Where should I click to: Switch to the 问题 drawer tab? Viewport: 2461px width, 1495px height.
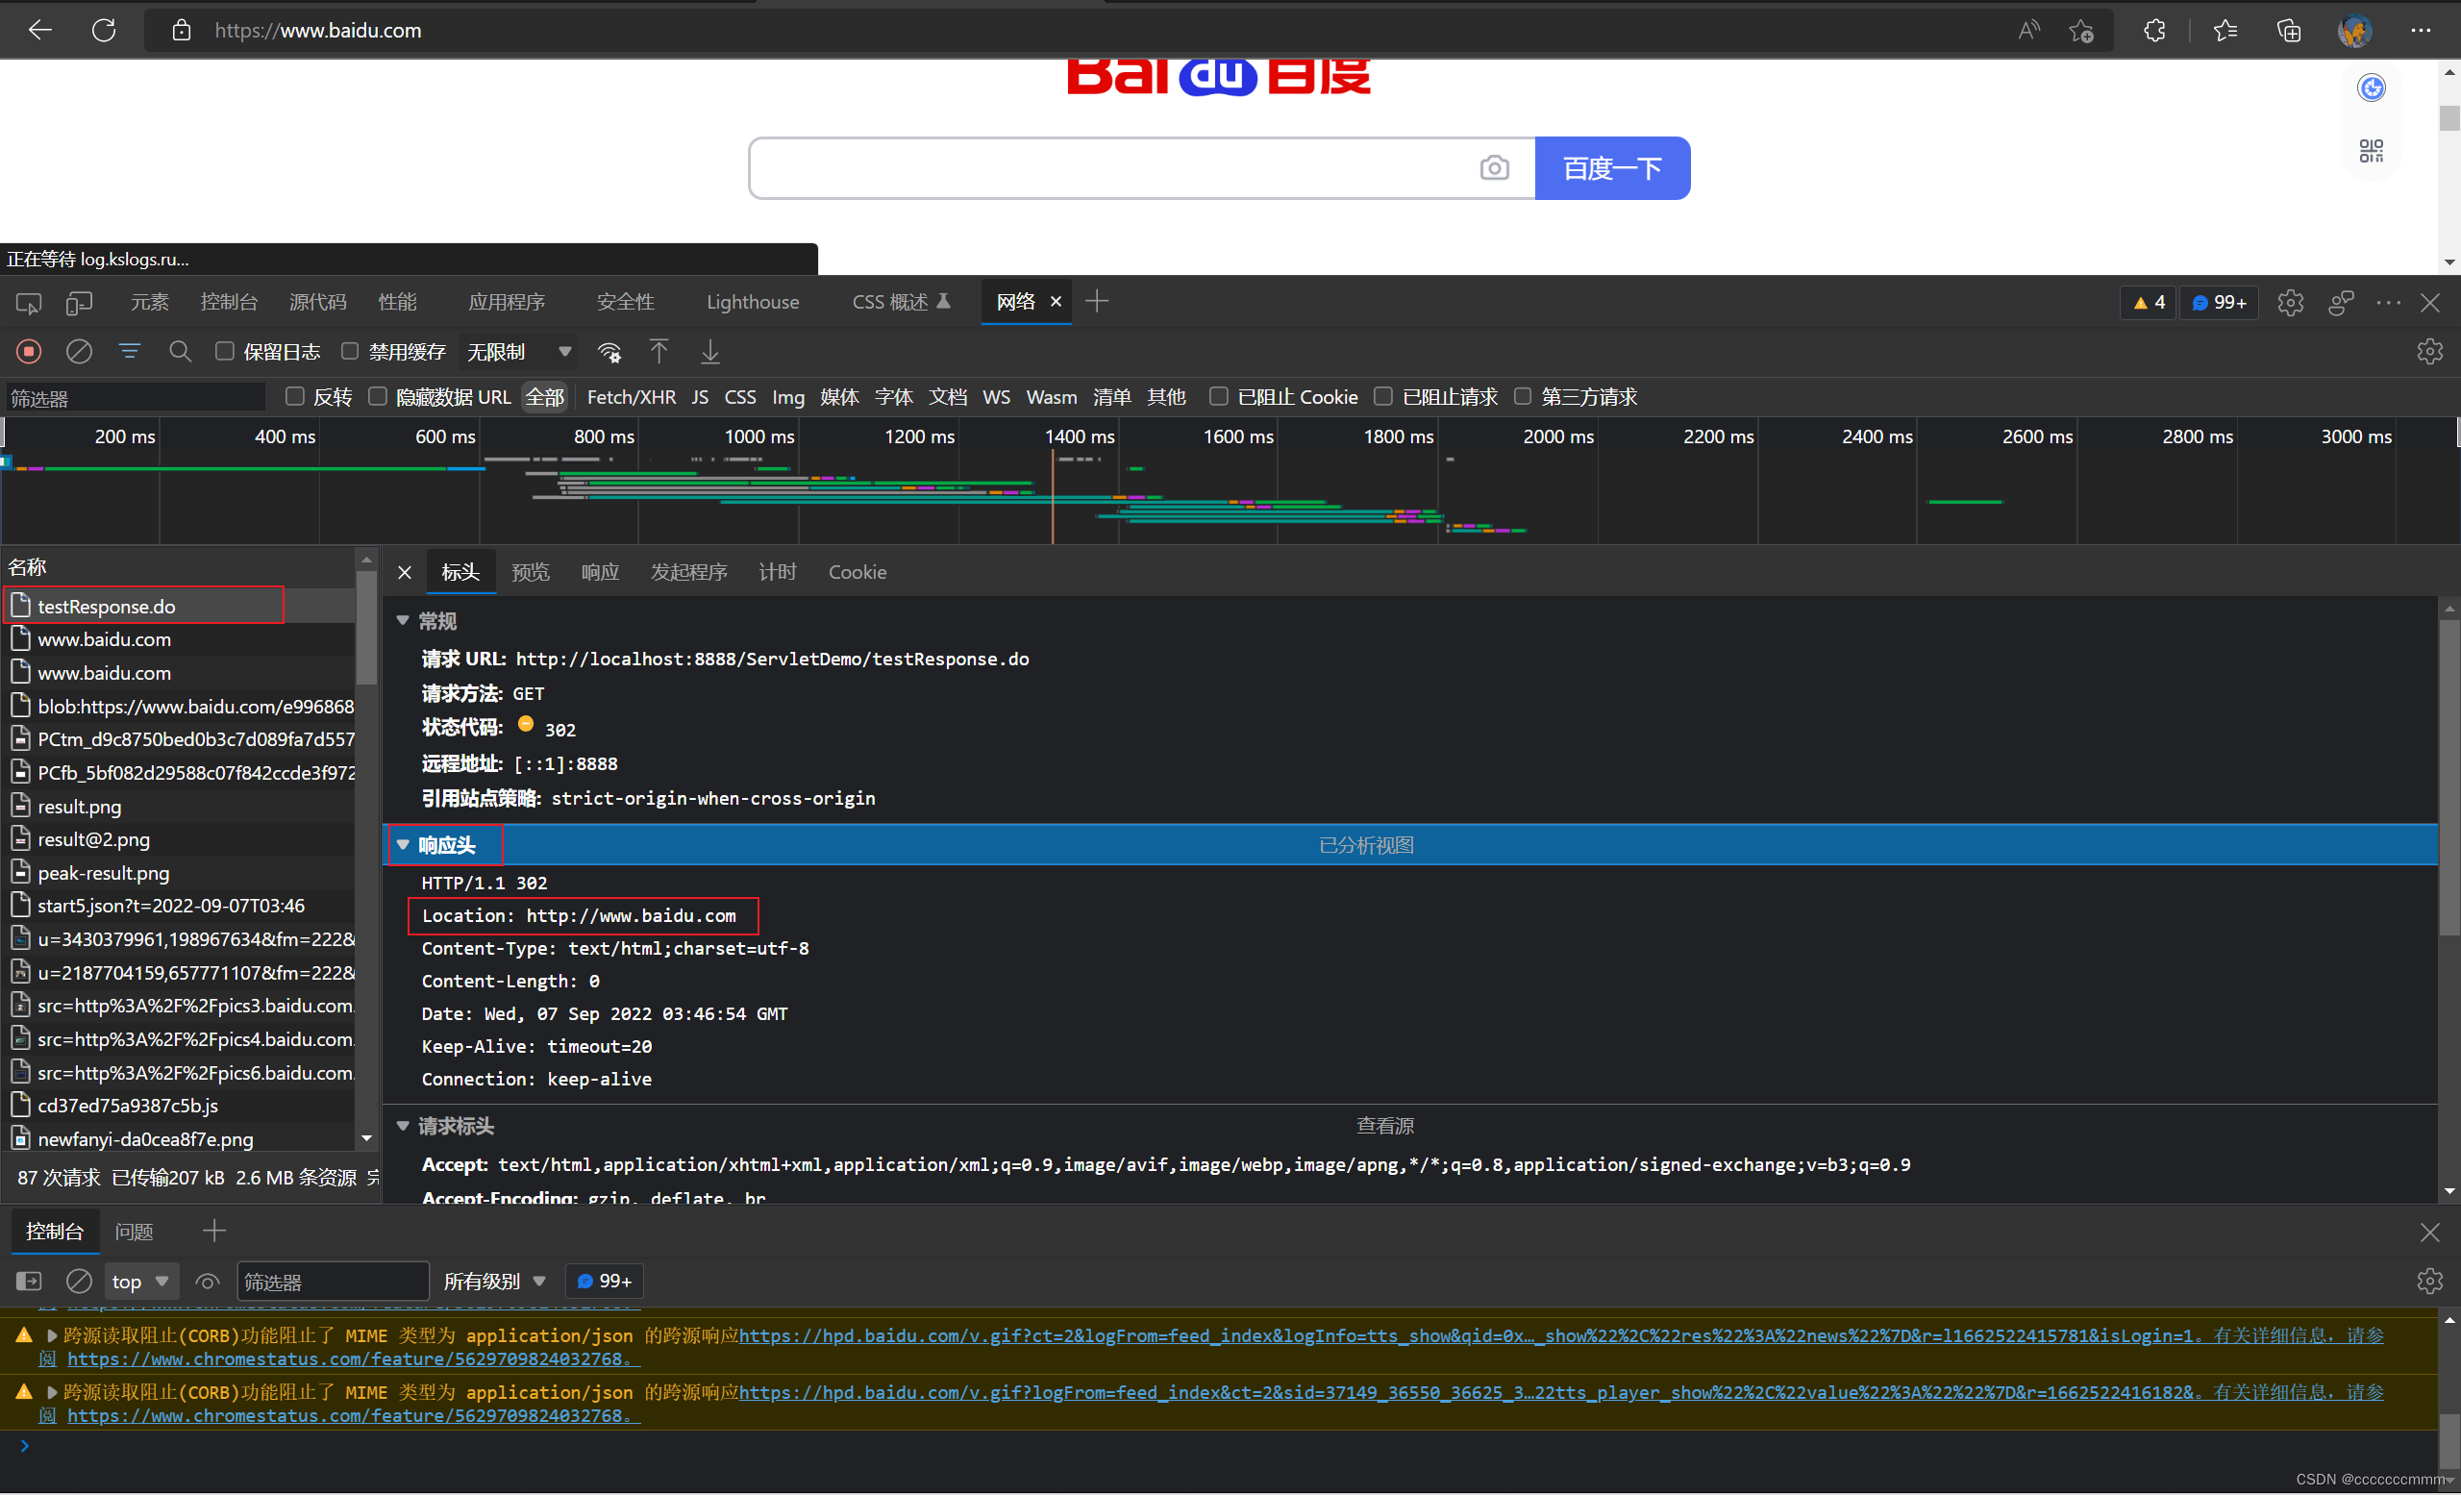pyautogui.click(x=134, y=1232)
